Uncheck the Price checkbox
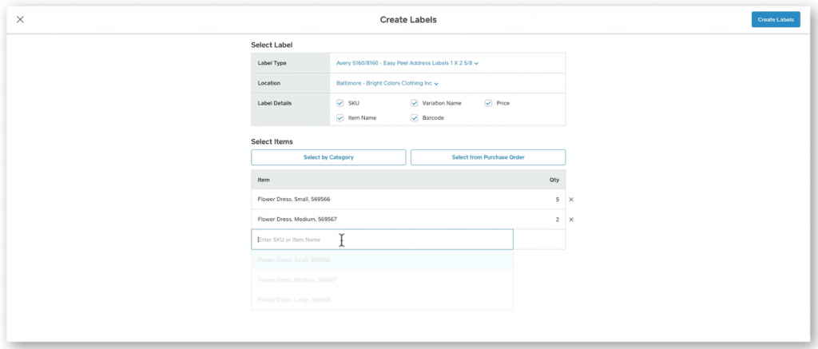Screen dimensions: 818x349 tap(489, 103)
